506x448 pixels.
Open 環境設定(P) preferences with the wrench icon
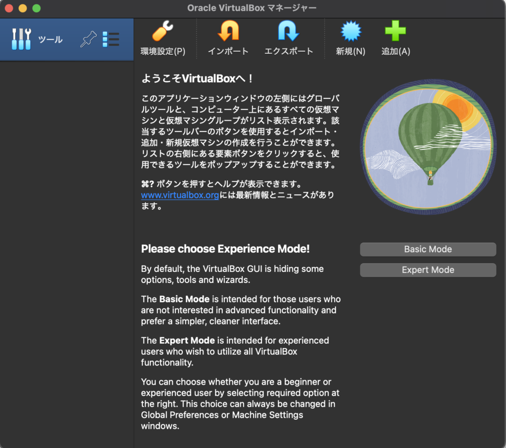(163, 33)
